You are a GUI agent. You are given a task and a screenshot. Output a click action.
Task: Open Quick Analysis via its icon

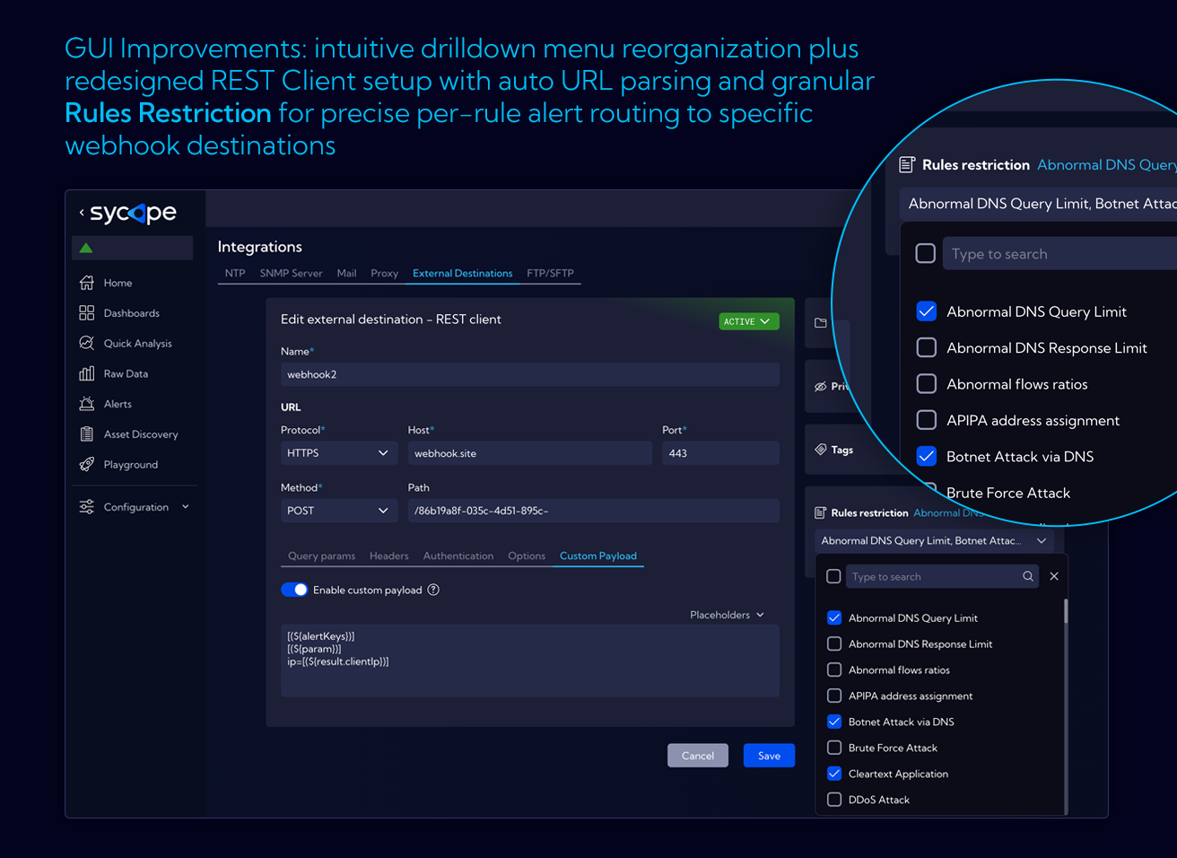click(87, 343)
